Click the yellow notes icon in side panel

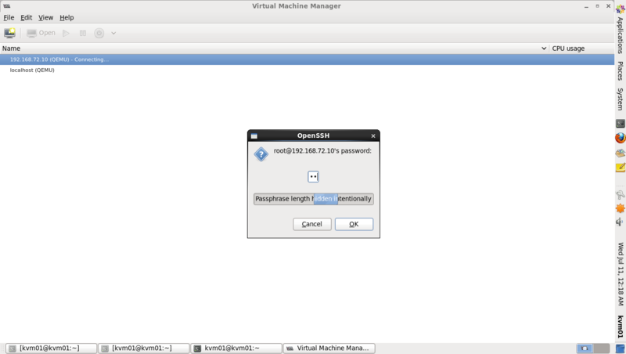(x=621, y=168)
